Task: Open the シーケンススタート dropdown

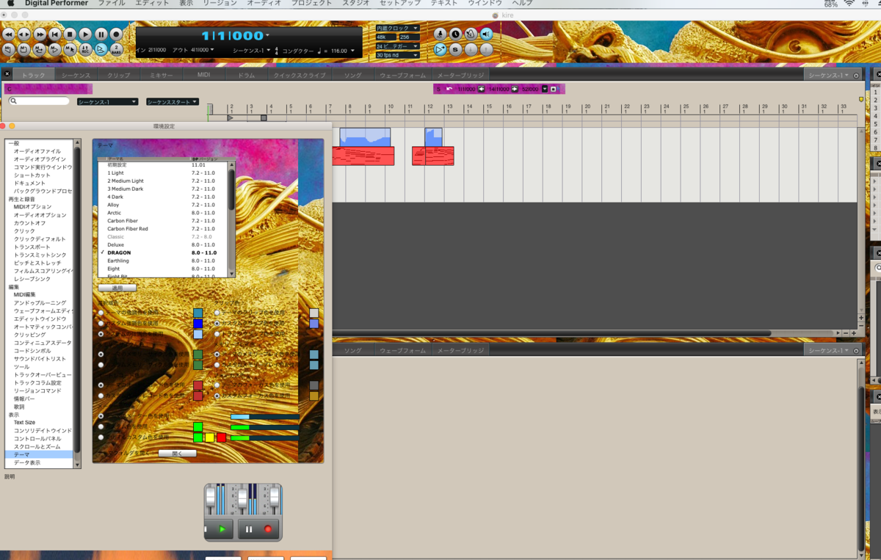Action: click(x=172, y=102)
